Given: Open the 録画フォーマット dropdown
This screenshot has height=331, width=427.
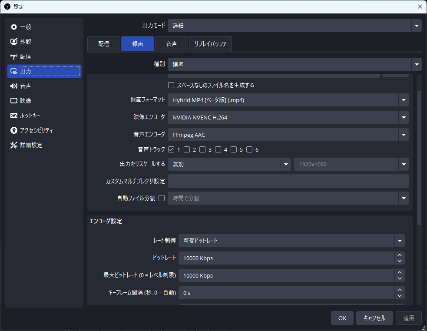Looking at the screenshot, I should pyautogui.click(x=288, y=100).
